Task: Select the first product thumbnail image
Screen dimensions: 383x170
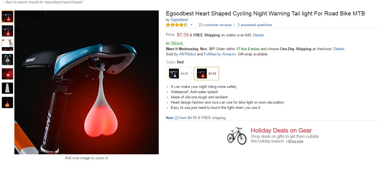Action: [7, 17]
